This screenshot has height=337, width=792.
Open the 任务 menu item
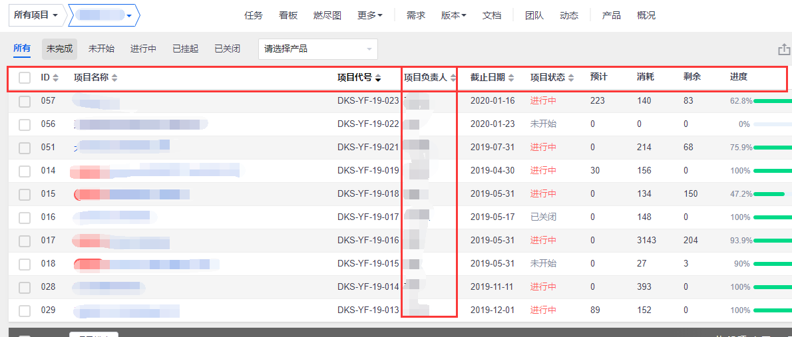254,16
